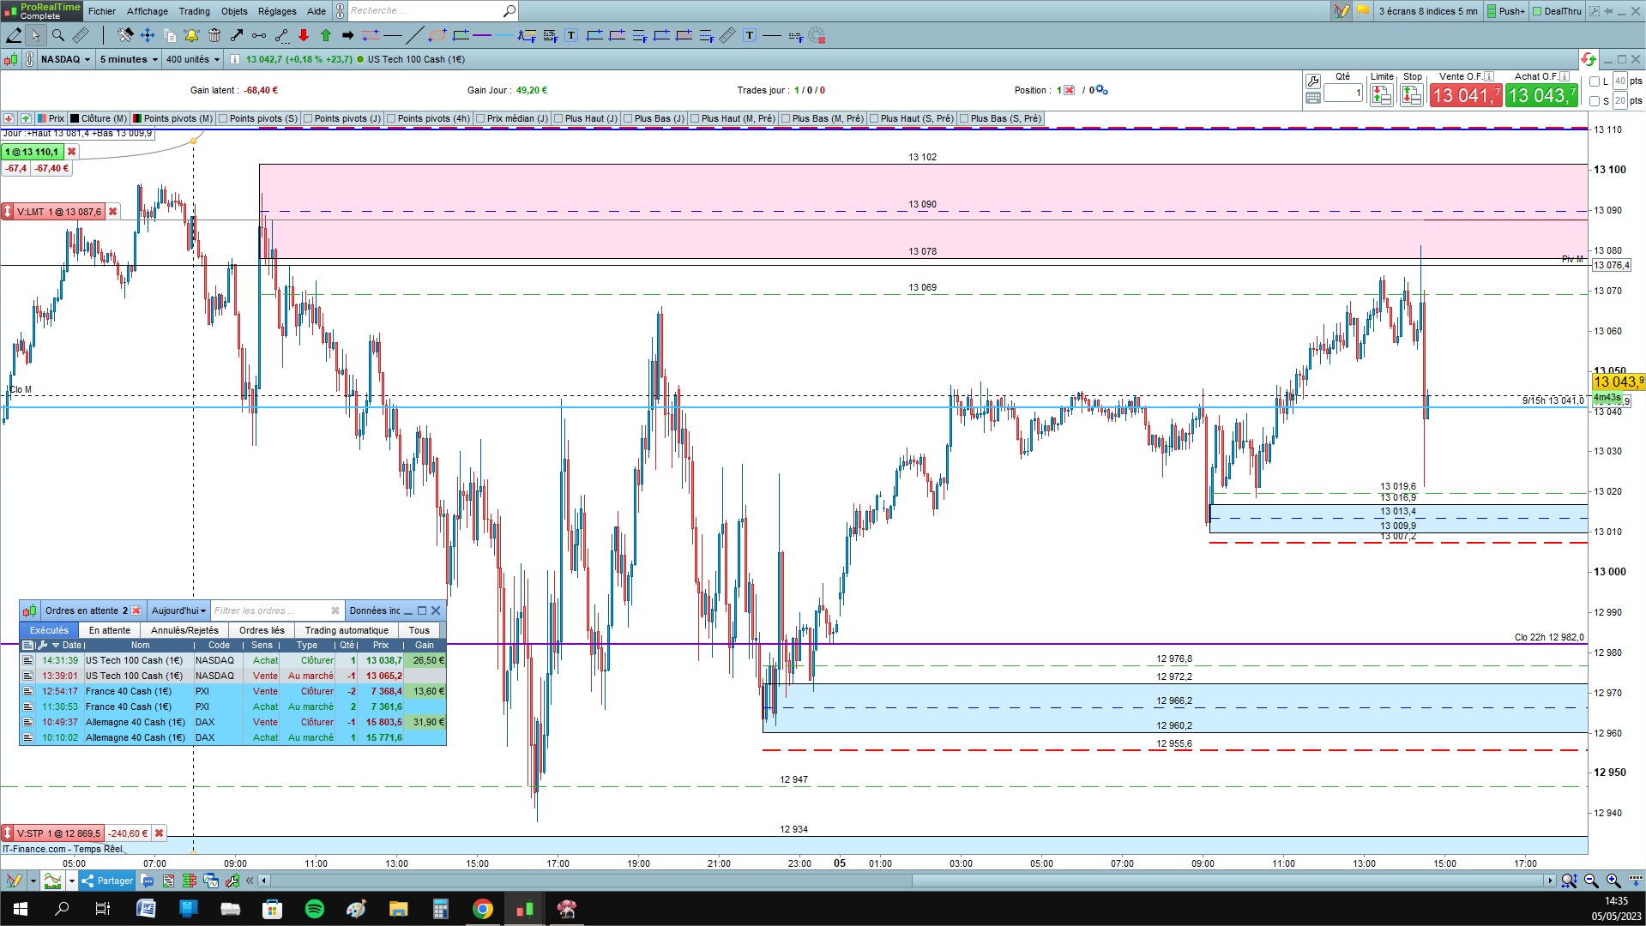
Task: Select the red down arrow tool
Action: point(304,35)
